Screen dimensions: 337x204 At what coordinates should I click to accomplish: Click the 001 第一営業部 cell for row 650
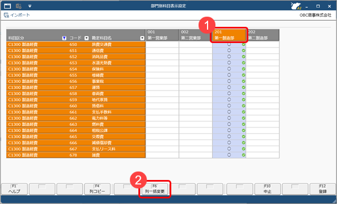point(162,44)
